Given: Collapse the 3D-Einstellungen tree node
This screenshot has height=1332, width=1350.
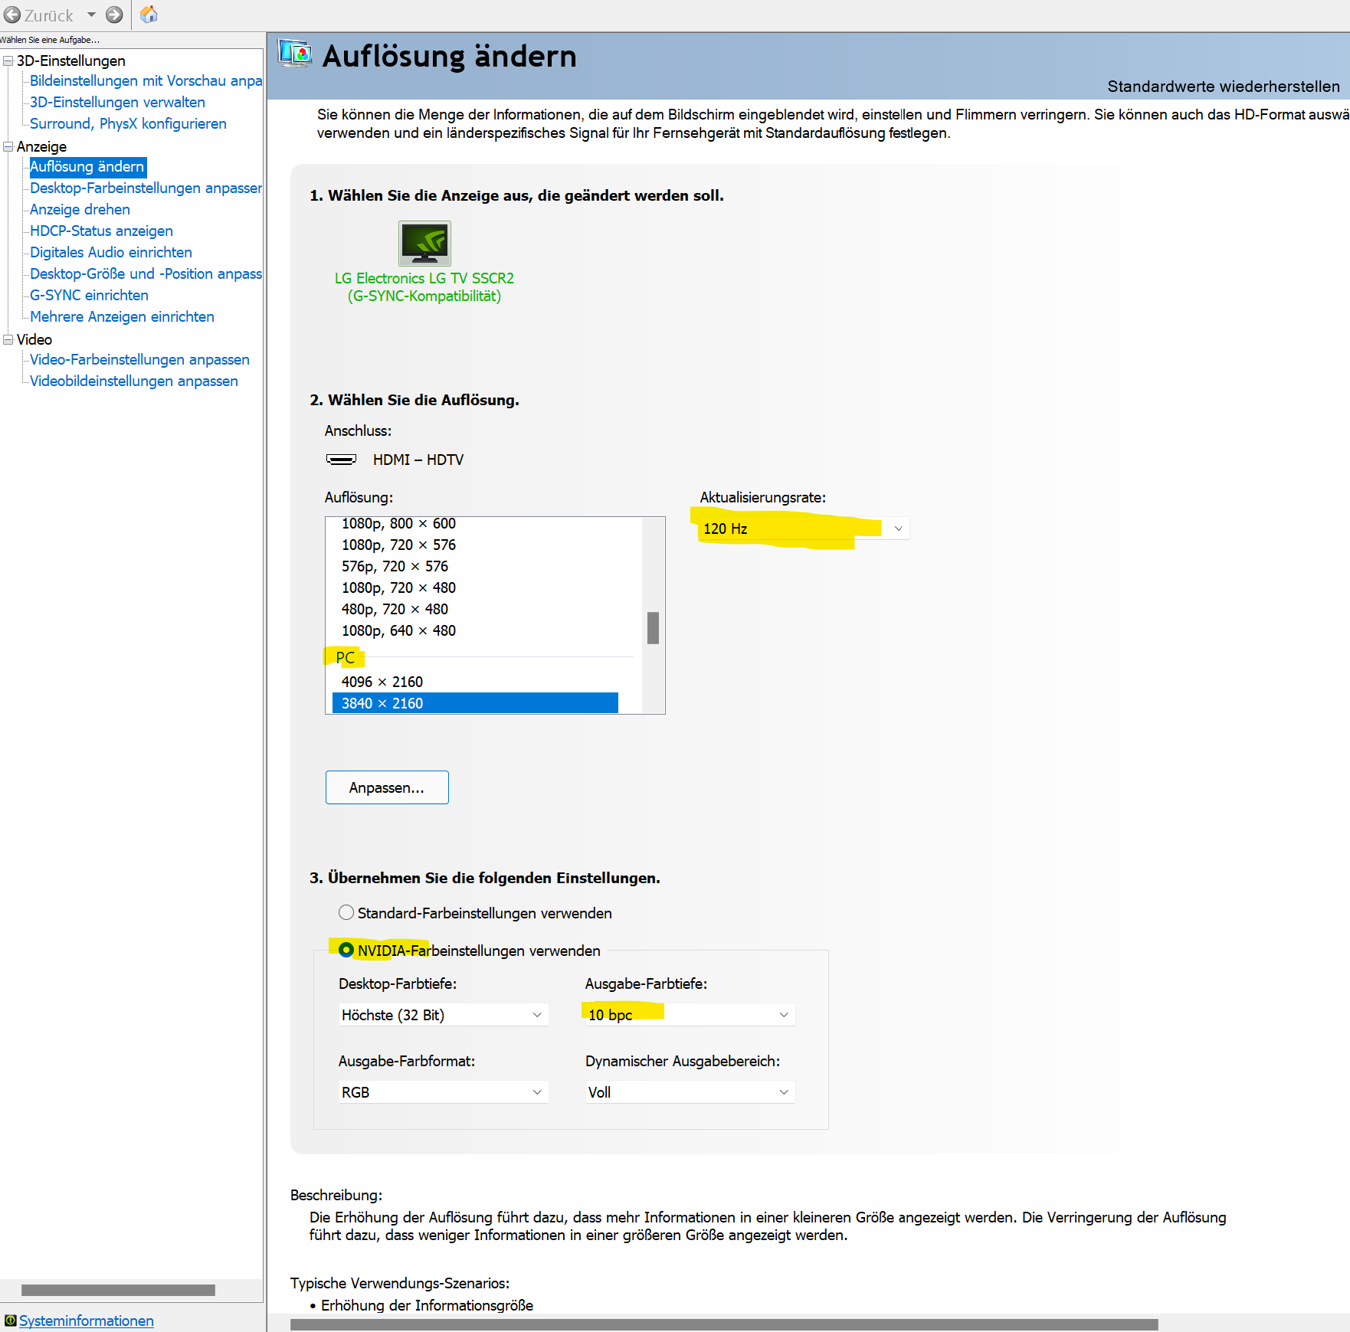Looking at the screenshot, I should click(8, 61).
